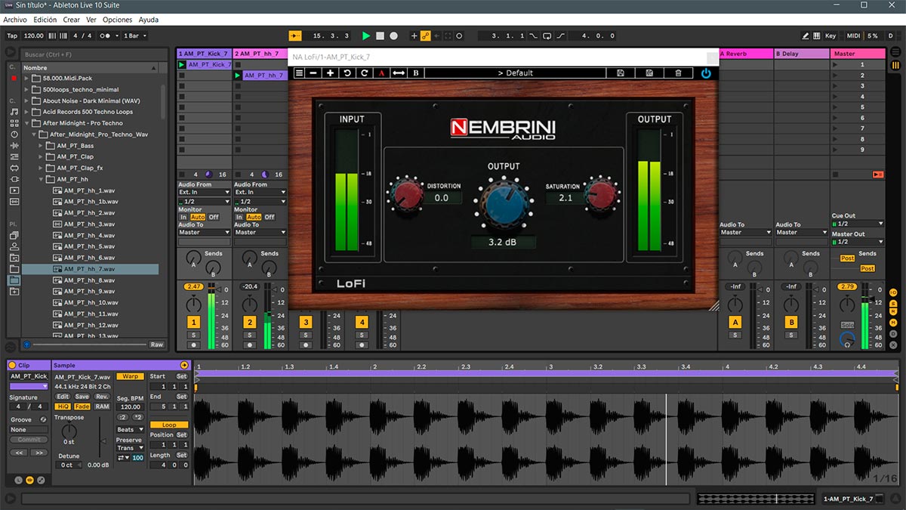The width and height of the screenshot is (906, 510).
Task: Click the MIDI map mode button
Action: pyautogui.click(x=853, y=36)
